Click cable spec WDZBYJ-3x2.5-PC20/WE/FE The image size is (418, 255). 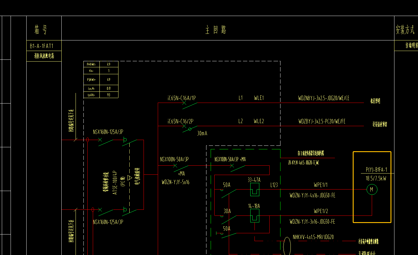click(322, 121)
